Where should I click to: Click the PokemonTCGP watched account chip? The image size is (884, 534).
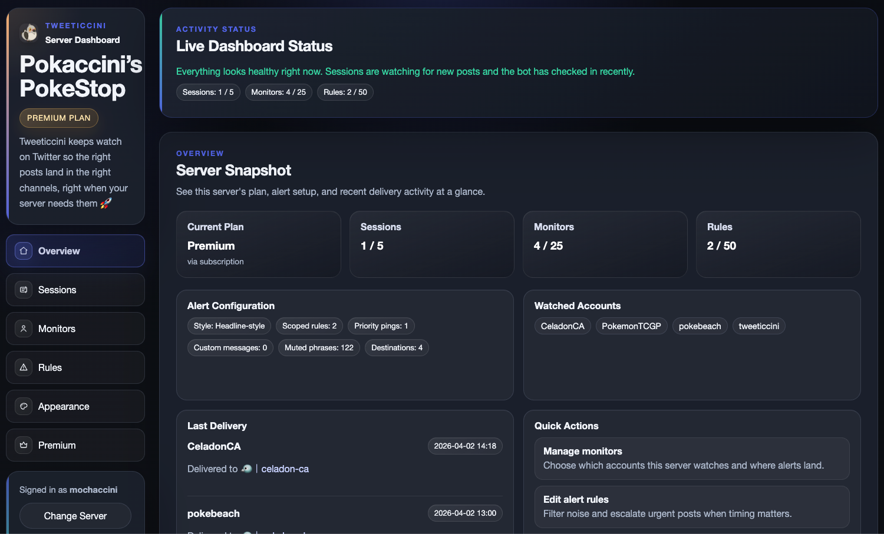[632, 326]
